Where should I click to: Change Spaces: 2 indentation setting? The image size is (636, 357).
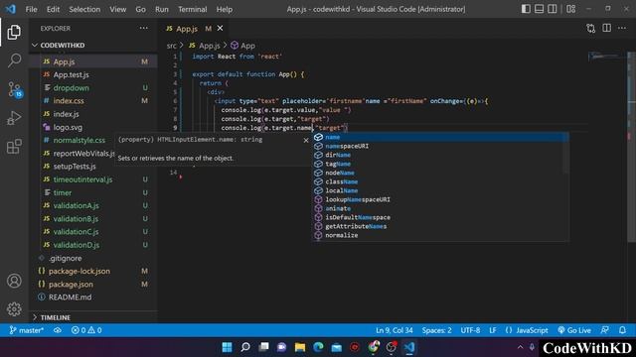(436, 330)
